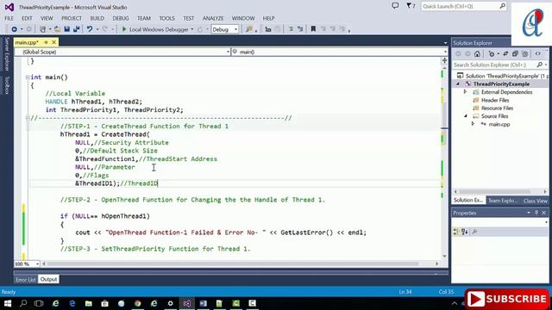This screenshot has width=552, height=310.
Task: Open the EDIT menu
Action: (x=27, y=18)
